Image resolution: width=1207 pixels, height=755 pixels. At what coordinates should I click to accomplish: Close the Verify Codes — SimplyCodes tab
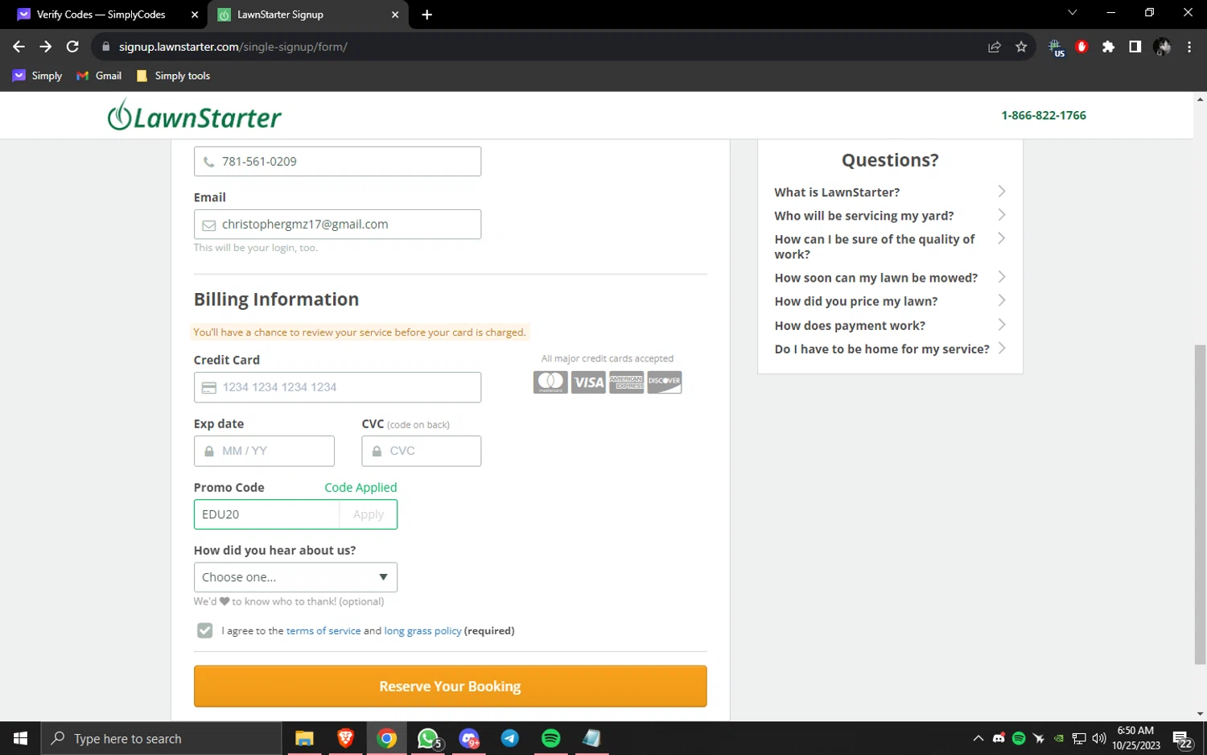[195, 14]
